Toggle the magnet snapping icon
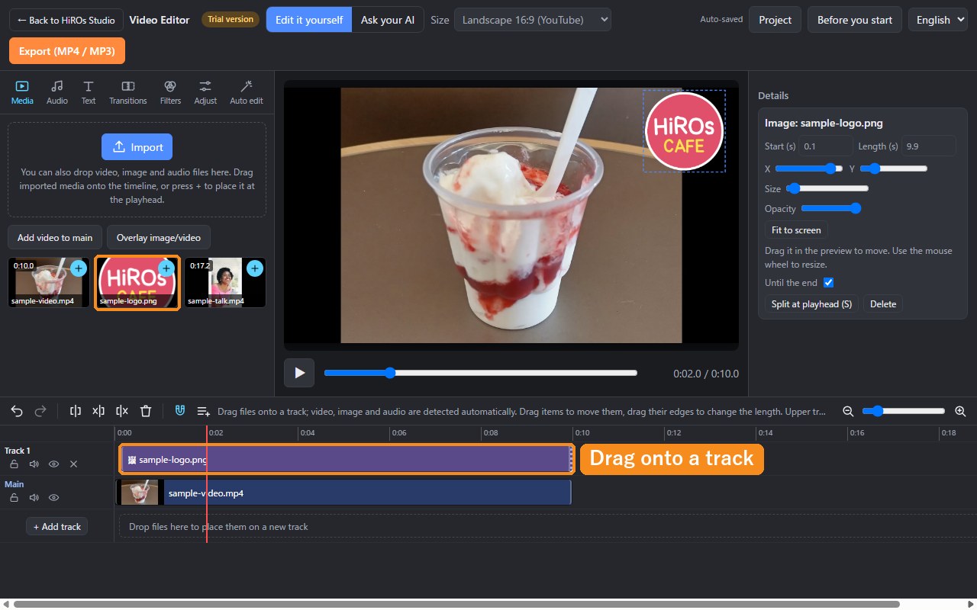The image size is (977, 610). click(180, 411)
